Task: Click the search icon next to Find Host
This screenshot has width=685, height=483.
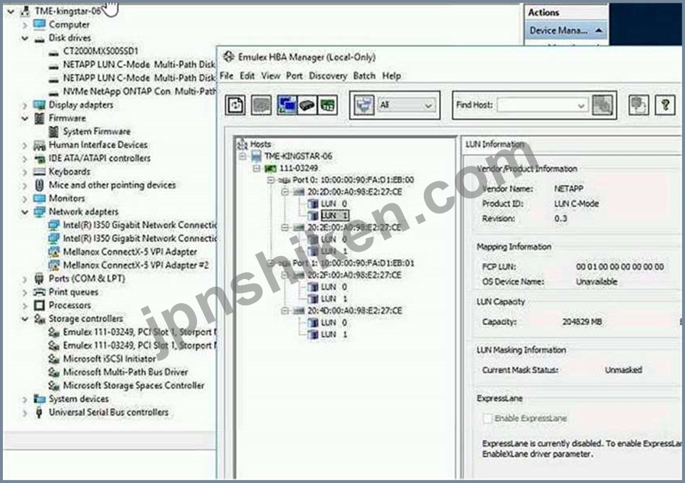Action: tap(602, 105)
